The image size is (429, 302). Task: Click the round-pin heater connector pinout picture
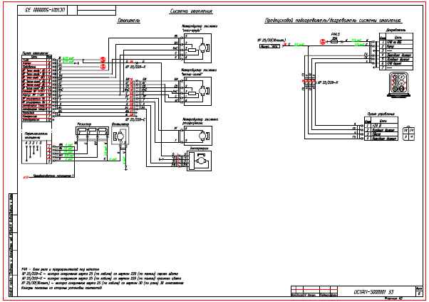(398, 85)
